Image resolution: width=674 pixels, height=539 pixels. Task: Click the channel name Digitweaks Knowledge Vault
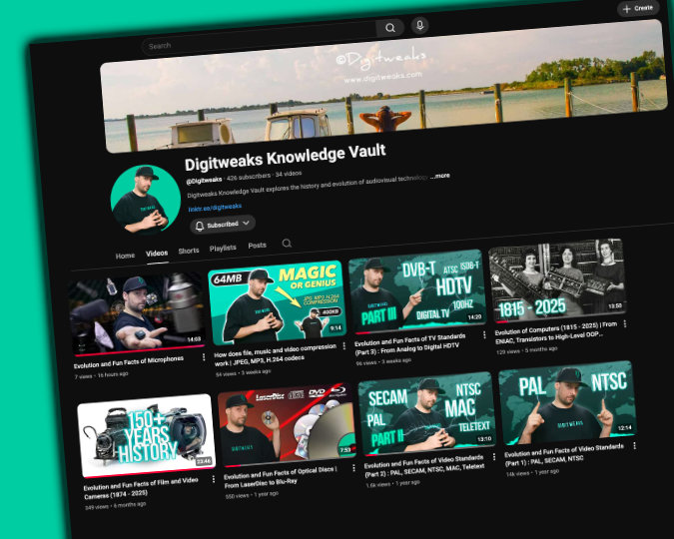click(285, 157)
